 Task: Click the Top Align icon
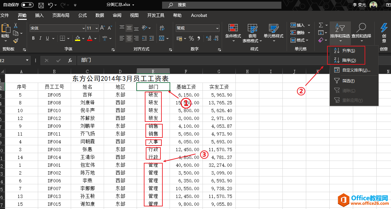(122, 28)
